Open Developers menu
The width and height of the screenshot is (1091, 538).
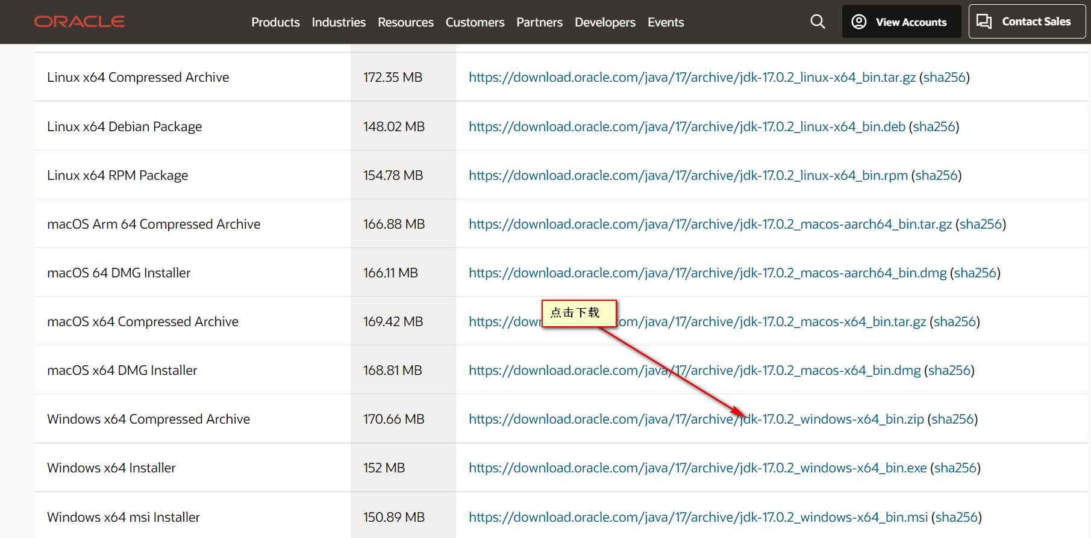[x=605, y=22]
